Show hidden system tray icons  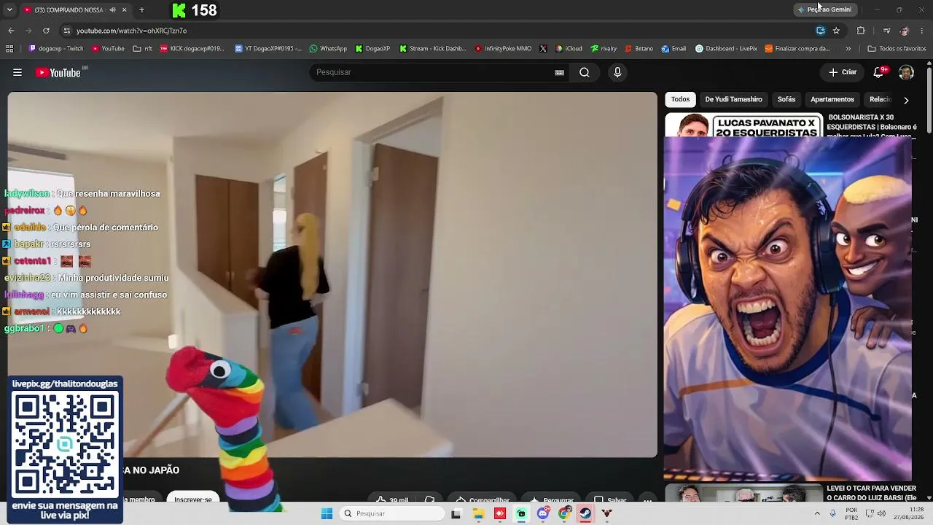(817, 513)
